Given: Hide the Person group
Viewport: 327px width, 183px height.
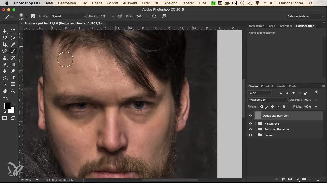Looking at the screenshot, I should tap(250, 135).
